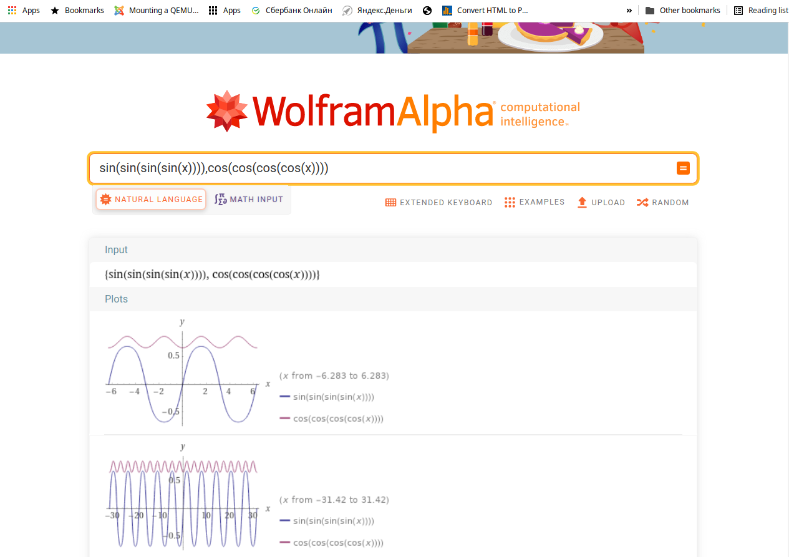
Task: Open the Reading list
Action: tap(761, 11)
